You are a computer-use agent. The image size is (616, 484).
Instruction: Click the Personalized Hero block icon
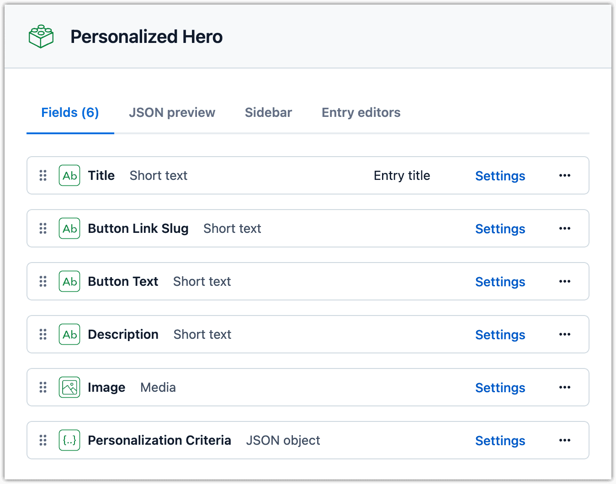(41, 36)
